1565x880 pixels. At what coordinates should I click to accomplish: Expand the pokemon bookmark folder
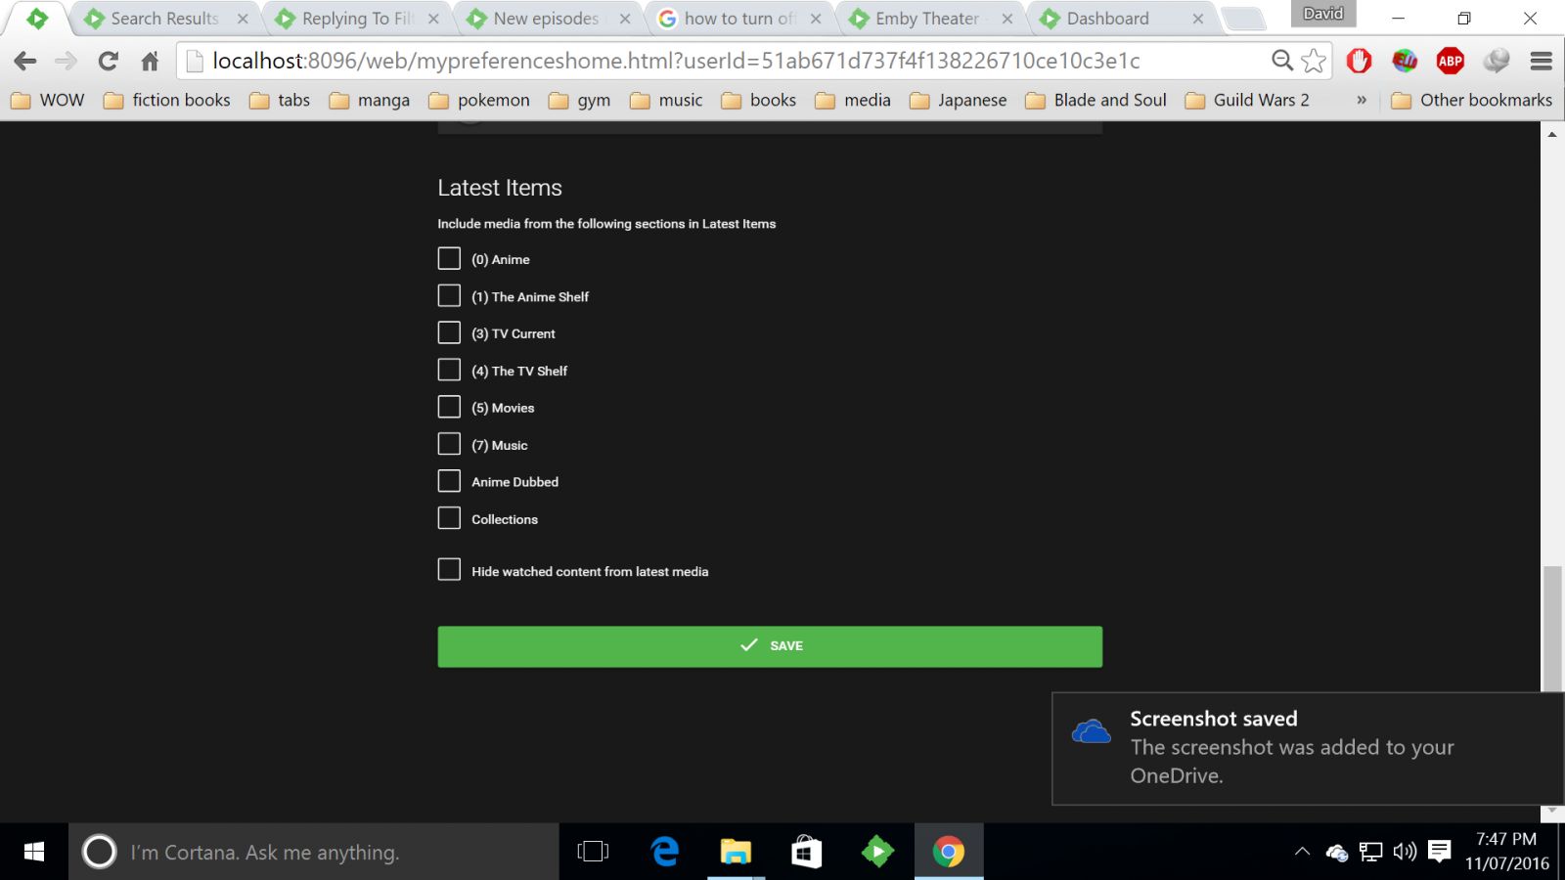(x=479, y=100)
